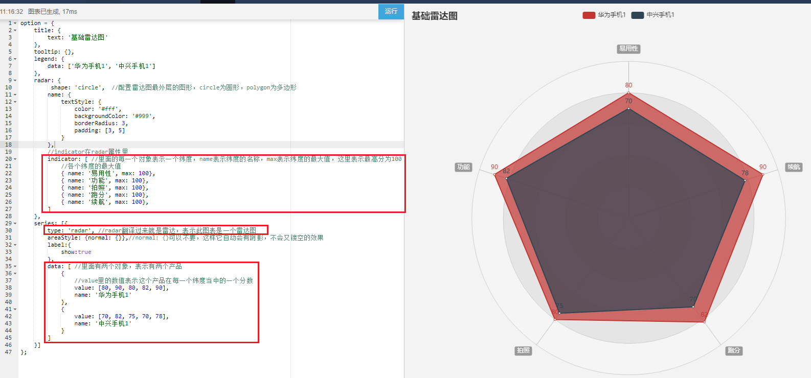The height and width of the screenshot is (378, 811).
Task: Click the 华为手机1 legend label
Action: [x=612, y=15]
